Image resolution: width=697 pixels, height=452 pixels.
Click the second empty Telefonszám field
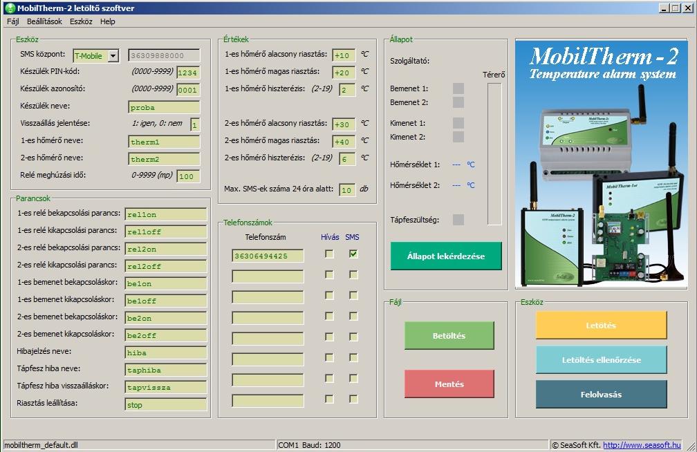[x=268, y=276]
